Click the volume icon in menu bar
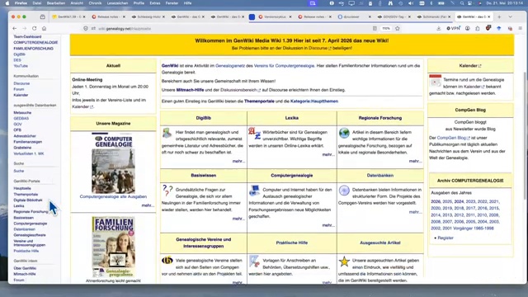This screenshot has width=528, height=297. pos(411,3)
